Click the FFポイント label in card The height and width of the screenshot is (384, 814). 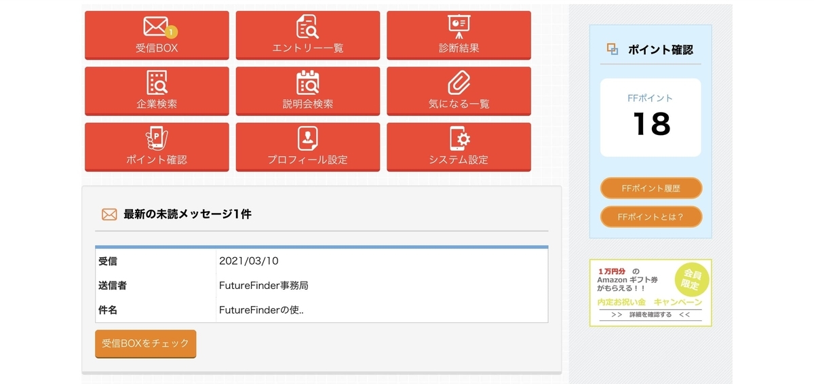coord(651,98)
